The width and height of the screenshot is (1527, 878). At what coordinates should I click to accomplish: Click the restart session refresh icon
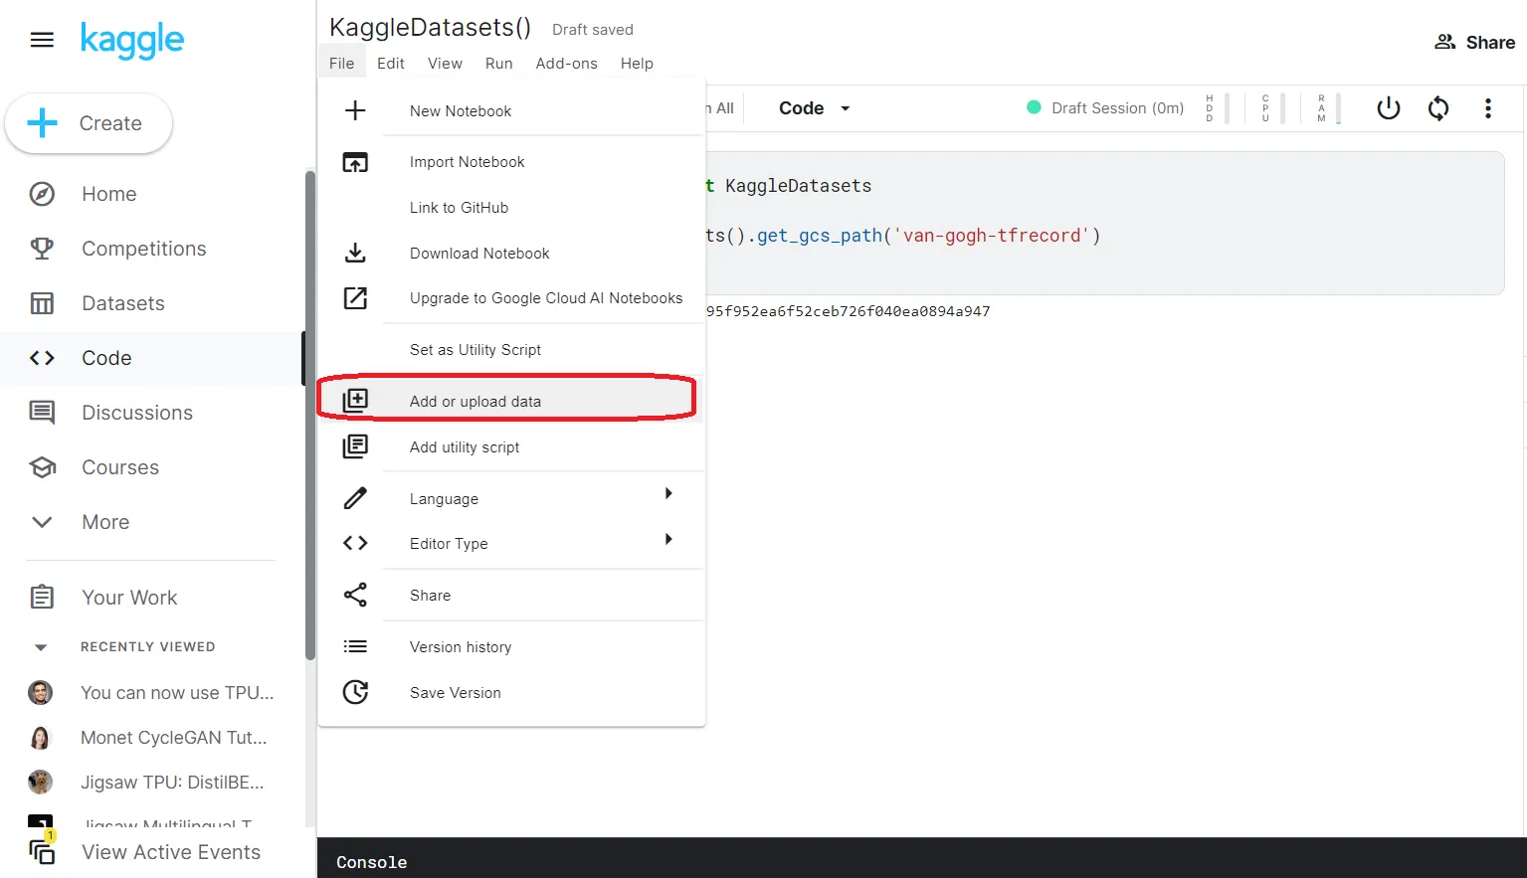(1438, 108)
